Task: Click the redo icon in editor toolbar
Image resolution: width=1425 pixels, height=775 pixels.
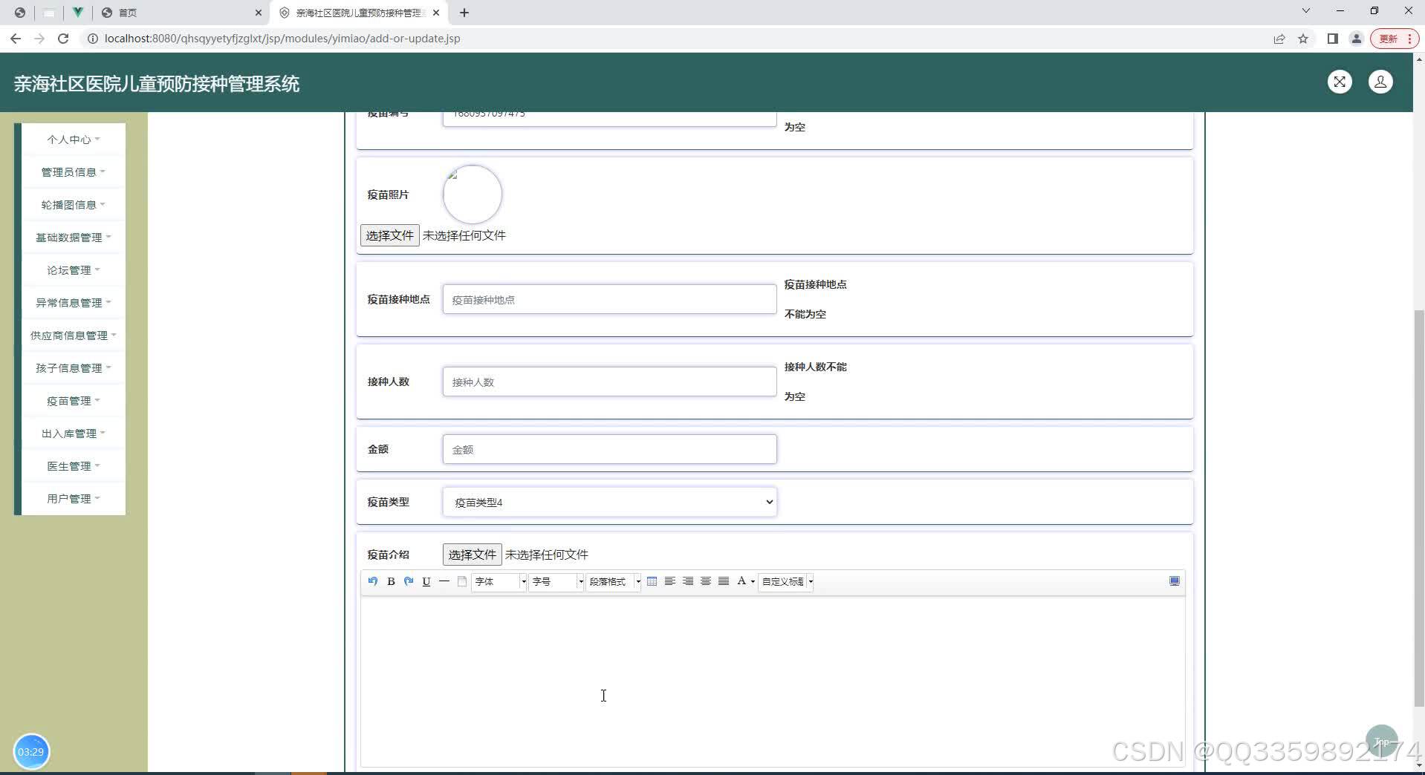Action: pos(409,581)
